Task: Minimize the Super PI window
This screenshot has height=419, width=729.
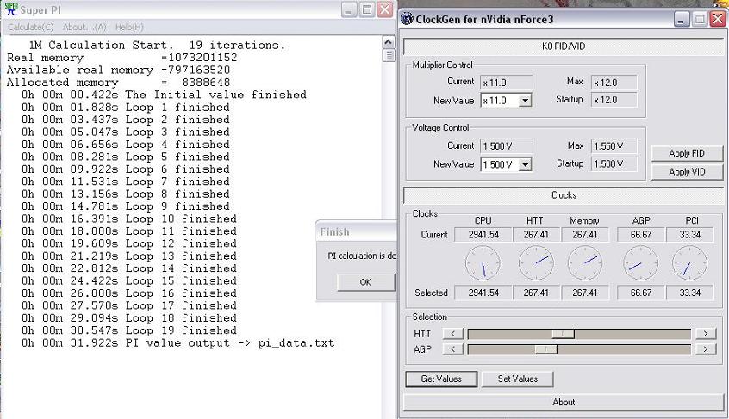Action: [x=349, y=9]
